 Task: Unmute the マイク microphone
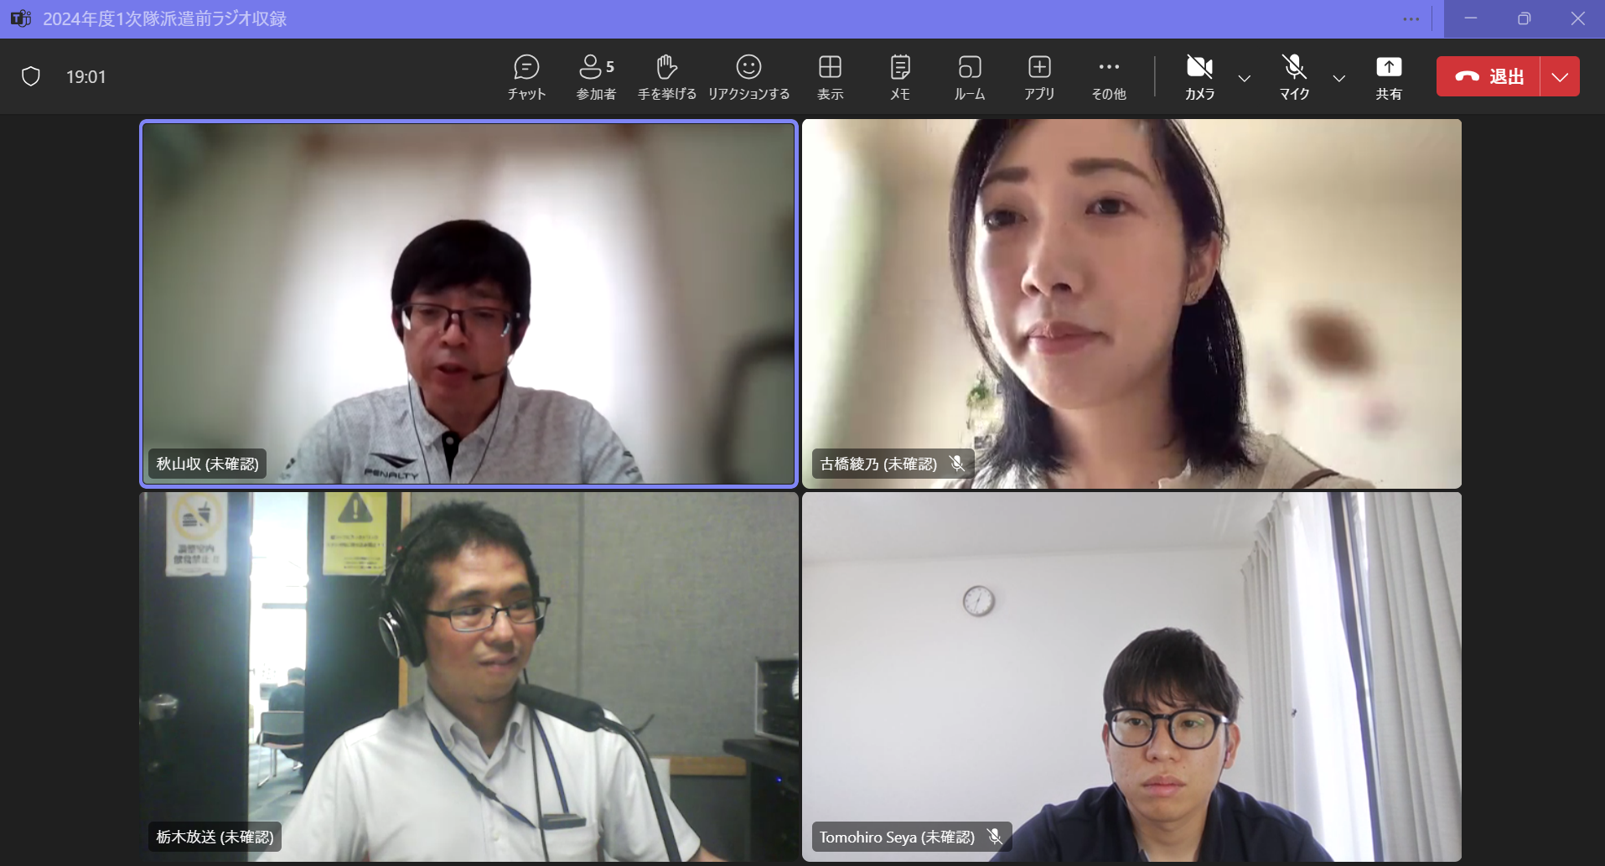(x=1294, y=77)
